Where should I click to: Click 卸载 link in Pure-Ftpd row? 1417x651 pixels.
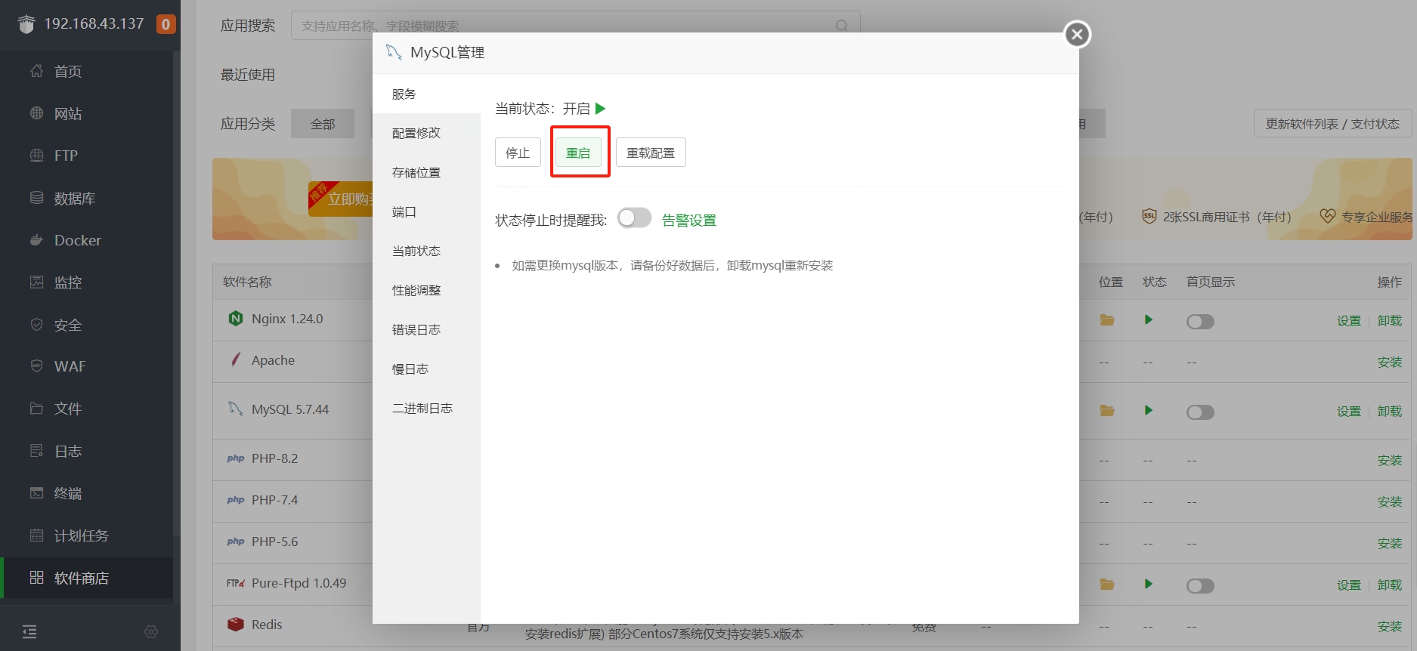(1389, 585)
